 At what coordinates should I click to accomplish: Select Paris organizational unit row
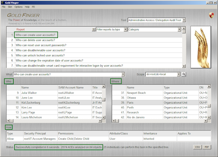160,103
